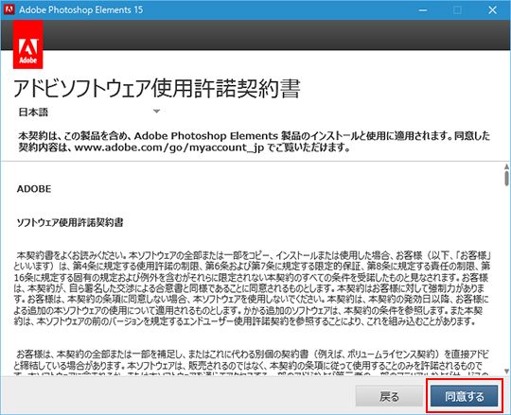Click the paragraph beginning 本契約書をよくお読みください
The image size is (511, 415).
point(252,287)
